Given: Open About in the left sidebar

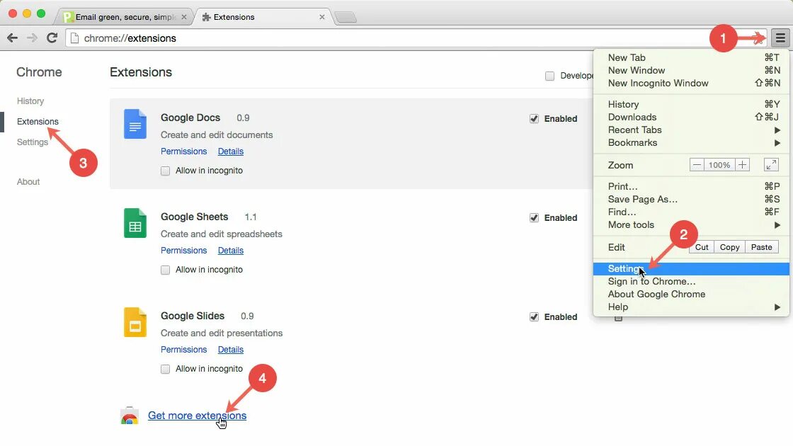Looking at the screenshot, I should coord(28,182).
